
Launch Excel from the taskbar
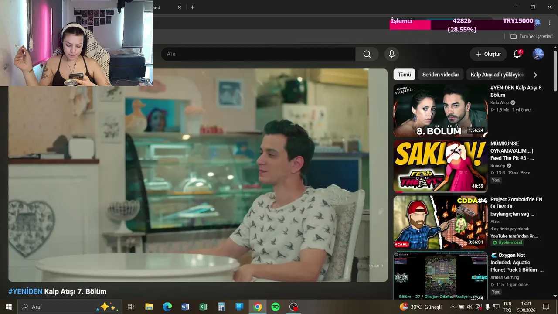tap(203, 307)
